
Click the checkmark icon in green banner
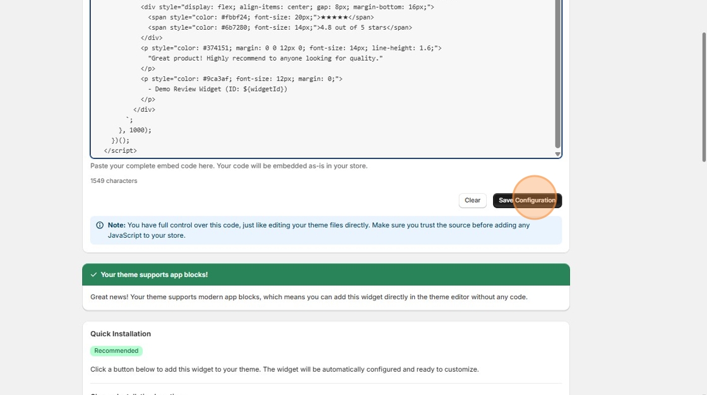click(94, 274)
